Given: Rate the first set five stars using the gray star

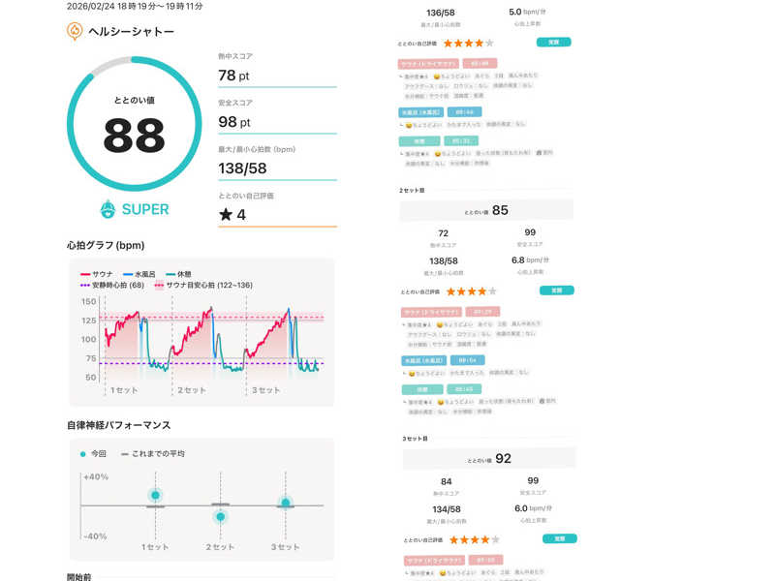Looking at the screenshot, I should click(x=489, y=44).
